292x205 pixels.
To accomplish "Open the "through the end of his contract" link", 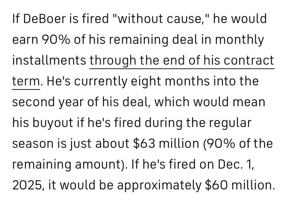I will pyautogui.click(x=182, y=61).
